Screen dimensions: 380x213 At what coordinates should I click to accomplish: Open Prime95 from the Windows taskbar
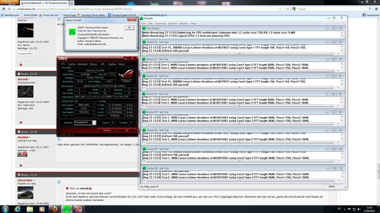pyautogui.click(x=67, y=209)
